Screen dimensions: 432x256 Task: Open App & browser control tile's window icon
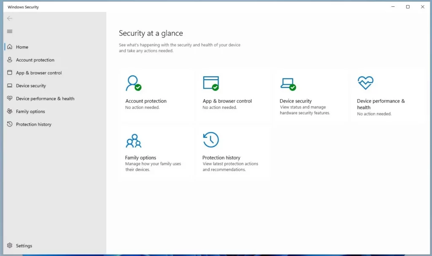[211, 83]
